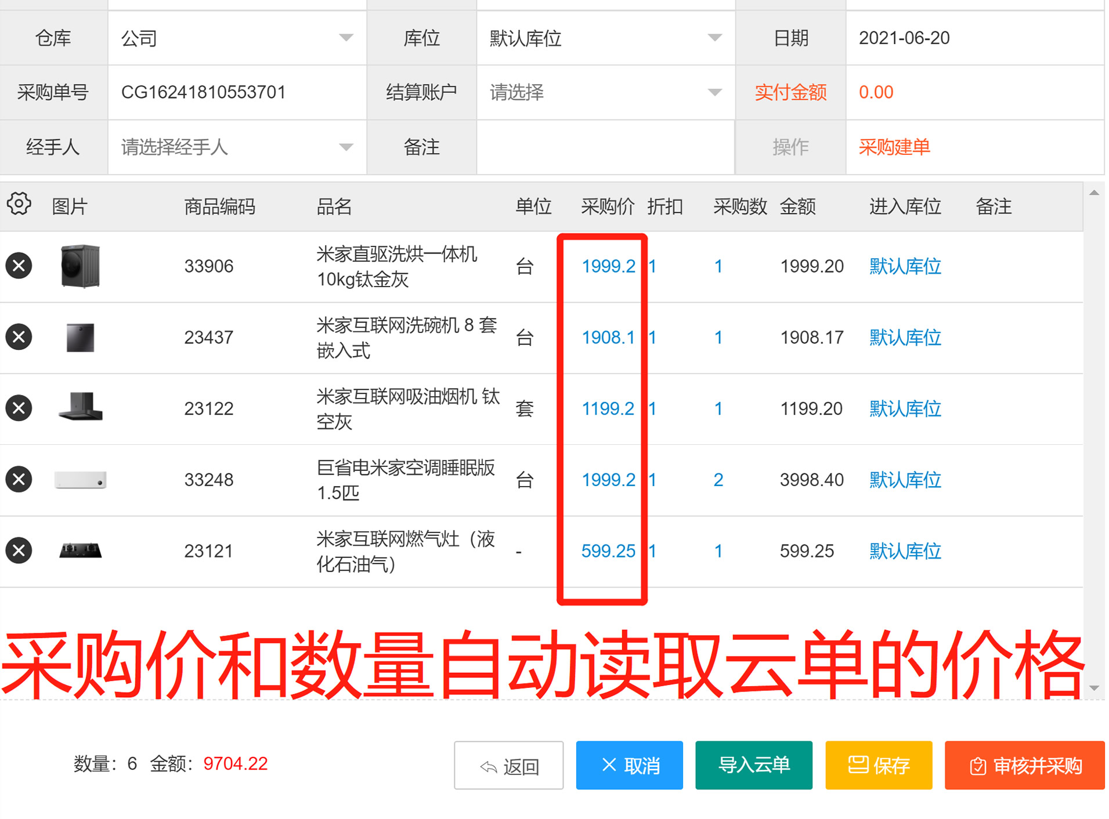
Task: Remove the row for product 33248
Action: click(19, 480)
